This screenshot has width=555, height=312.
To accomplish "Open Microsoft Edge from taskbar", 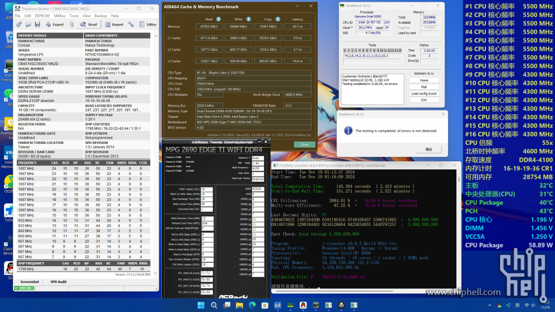I will (252, 305).
